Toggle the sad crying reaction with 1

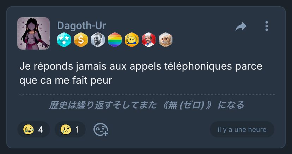70,129
